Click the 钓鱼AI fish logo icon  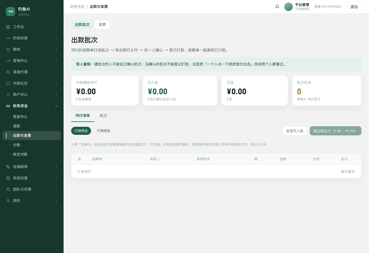pos(11,12)
